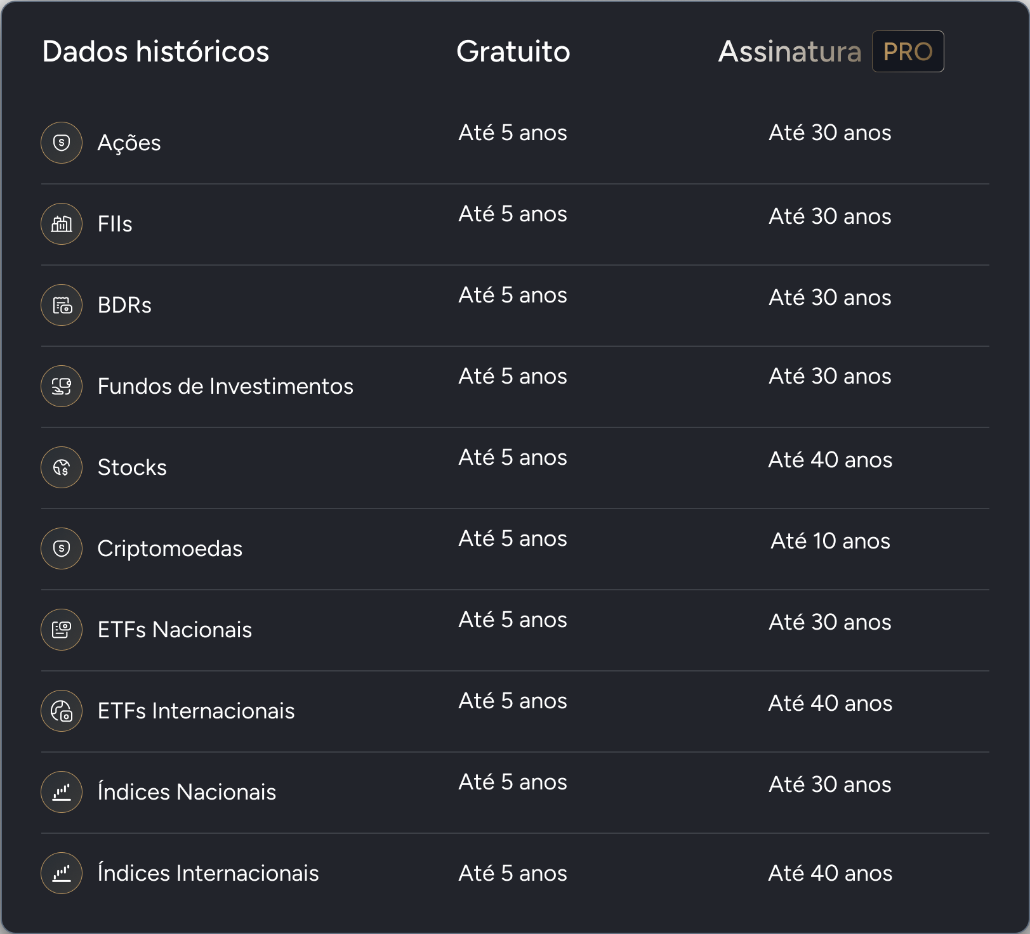Click the Fundos de Investimentos icon

(x=62, y=386)
